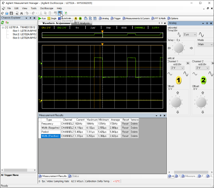Start acquisition with the Run button
Viewport: 214px width, 188px height.
click(42, 19)
